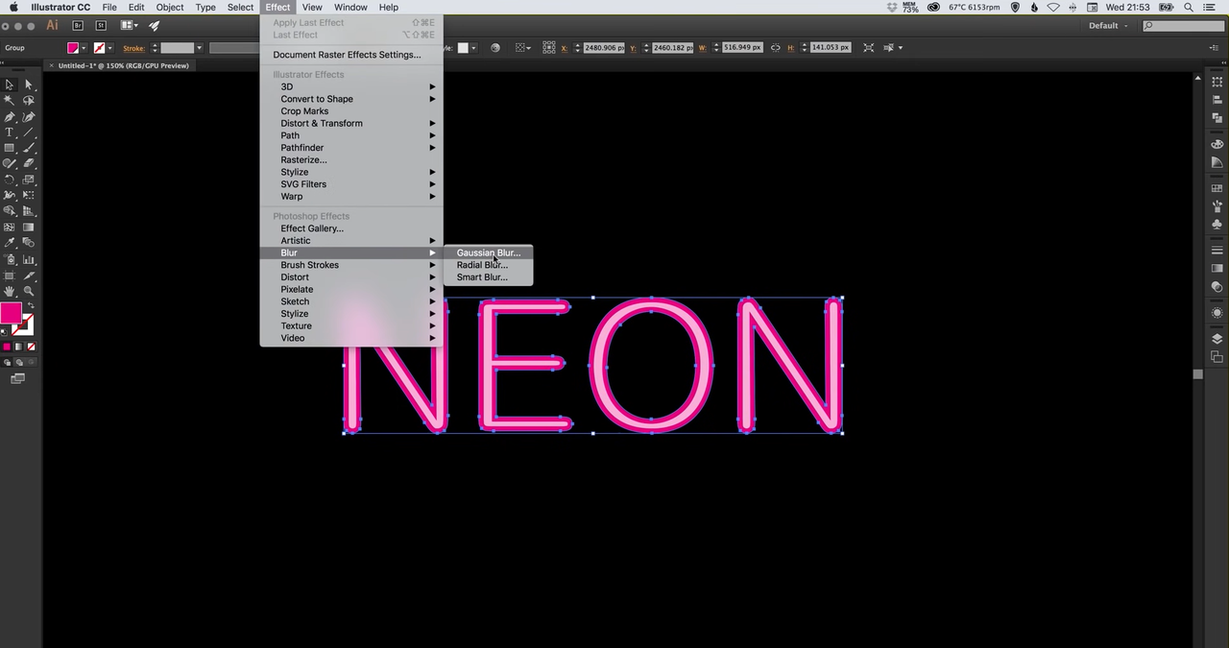Select the Free Transform tool
Screen dimensions: 1229x648
click(x=29, y=195)
